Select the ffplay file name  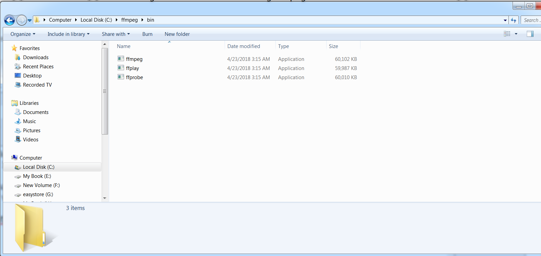pyautogui.click(x=132, y=68)
